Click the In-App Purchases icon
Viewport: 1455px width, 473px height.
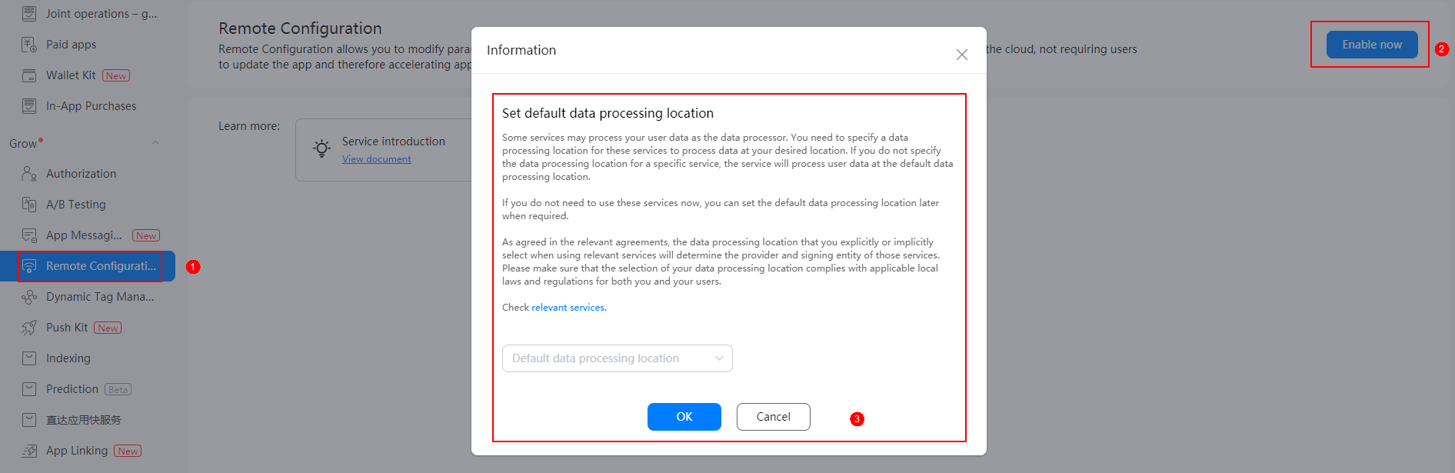[x=29, y=106]
